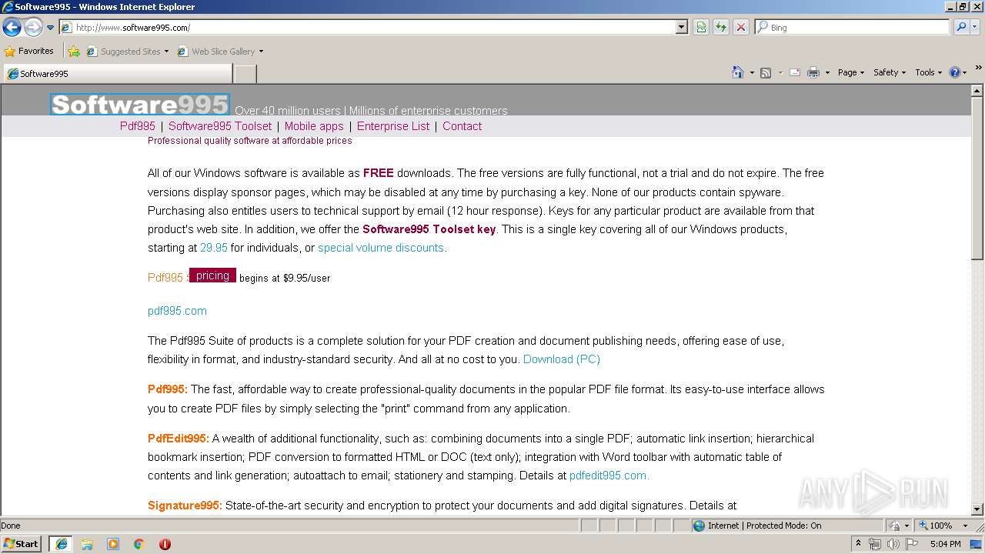The height and width of the screenshot is (554, 985).
Task: Click the red pricing tooltip button
Action: [212, 275]
